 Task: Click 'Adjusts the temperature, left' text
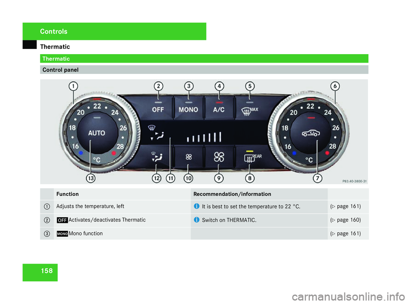(x=90, y=207)
